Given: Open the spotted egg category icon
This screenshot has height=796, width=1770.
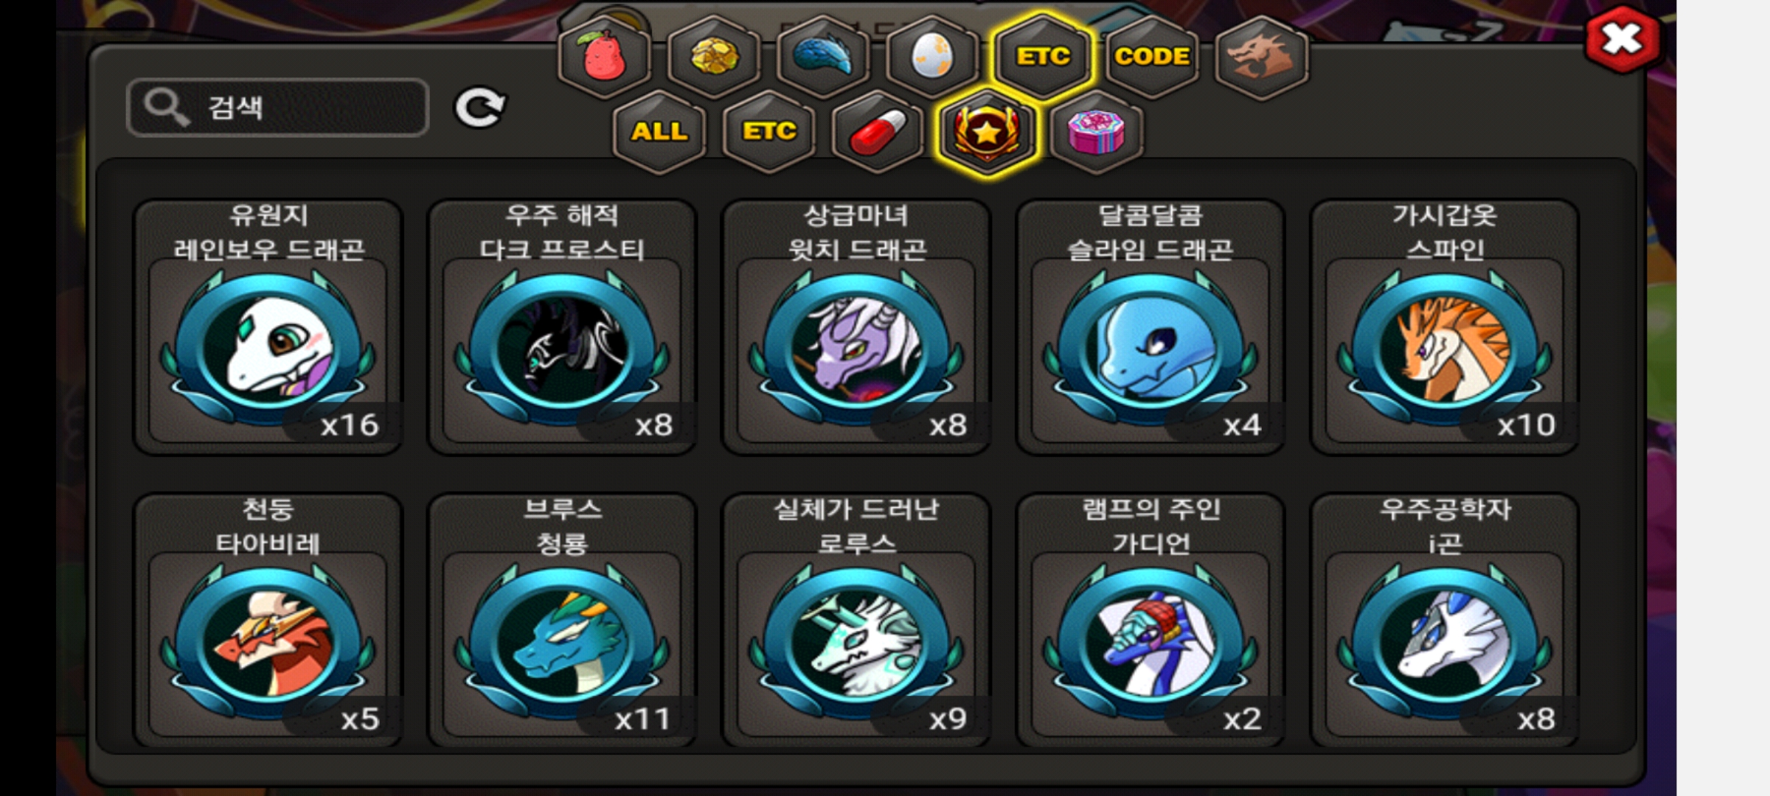Looking at the screenshot, I should pos(932,57).
